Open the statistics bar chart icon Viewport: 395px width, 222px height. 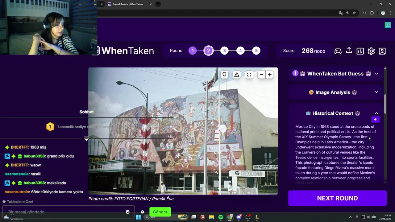click(x=360, y=51)
